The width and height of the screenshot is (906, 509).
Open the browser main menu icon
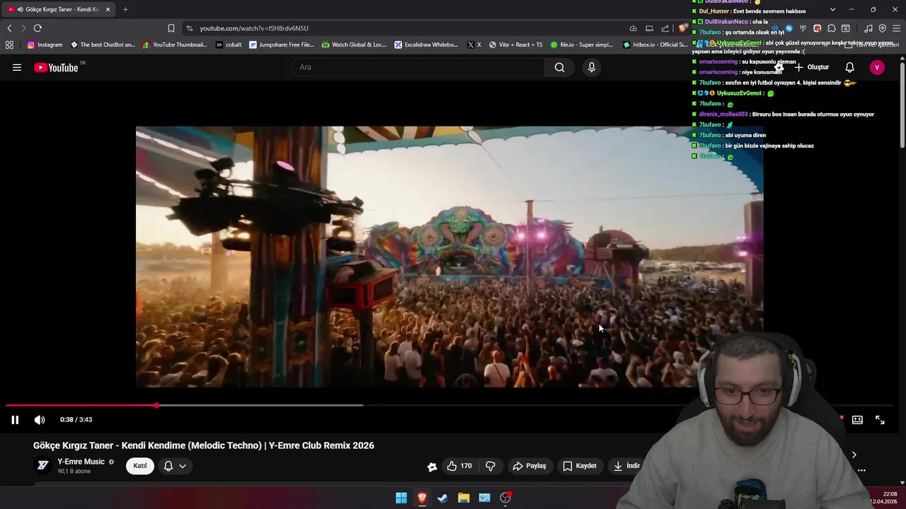(x=896, y=28)
